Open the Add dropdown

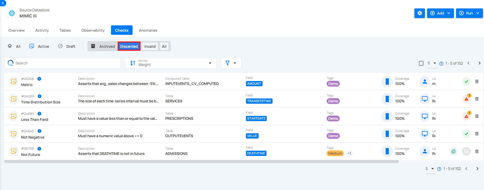[x=440, y=13]
